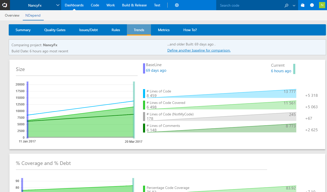Image resolution: width=327 pixels, height=192 pixels.
Task: Expand the Dashboards menu
Action: click(74, 5)
